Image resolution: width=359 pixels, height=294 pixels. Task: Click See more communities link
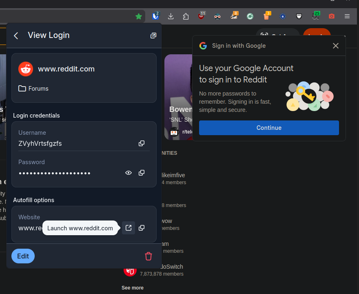coord(133,288)
